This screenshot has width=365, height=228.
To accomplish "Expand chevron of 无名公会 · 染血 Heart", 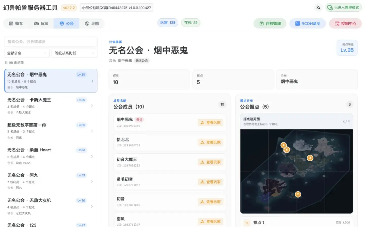I will pos(92,156).
